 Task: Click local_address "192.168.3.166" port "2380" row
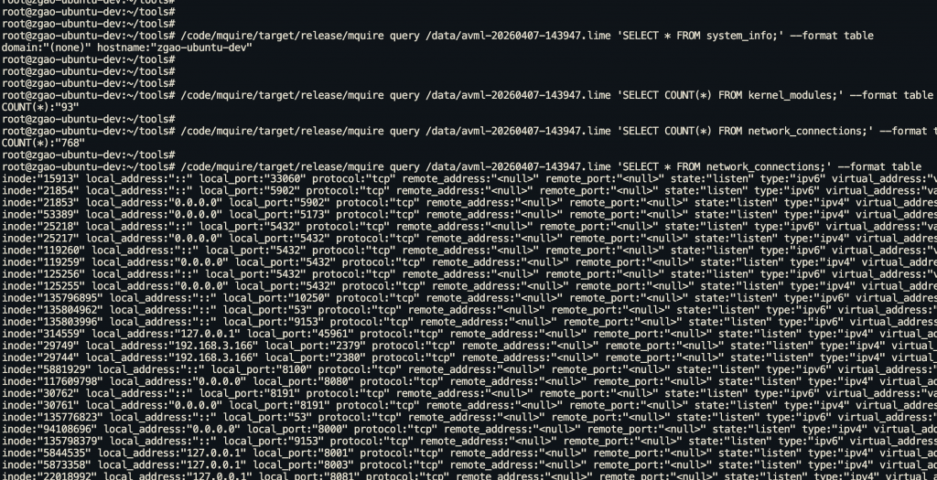[468, 358]
